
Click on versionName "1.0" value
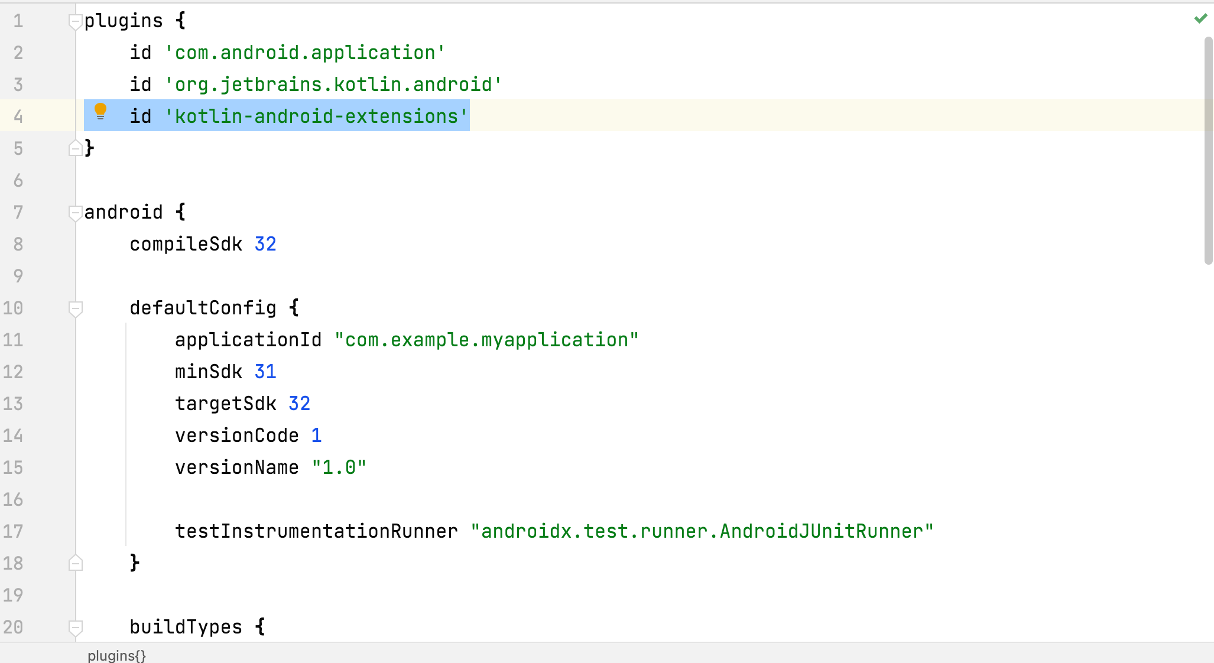339,467
